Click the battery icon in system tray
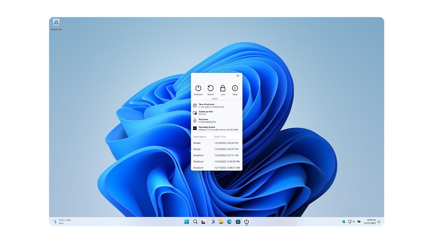433x243 pixels. 359,221
